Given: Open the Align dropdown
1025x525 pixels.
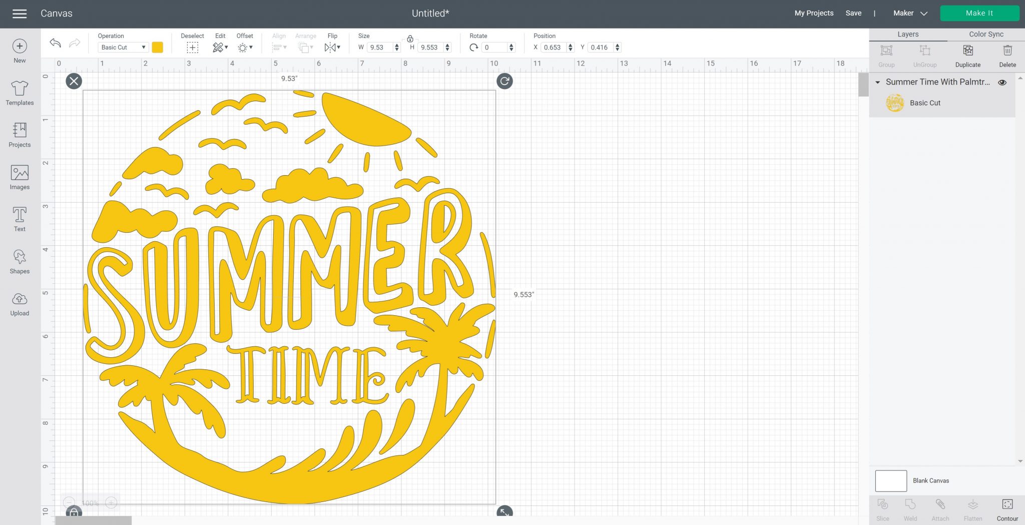Looking at the screenshot, I should [x=279, y=48].
